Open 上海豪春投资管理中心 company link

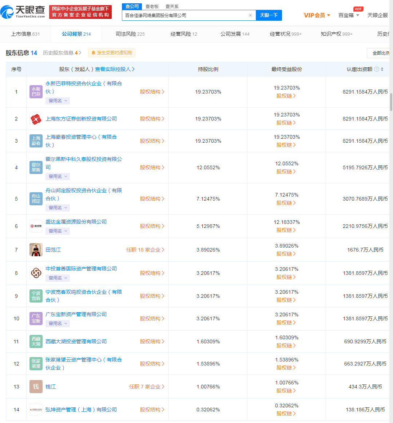pyautogui.click(x=81, y=141)
